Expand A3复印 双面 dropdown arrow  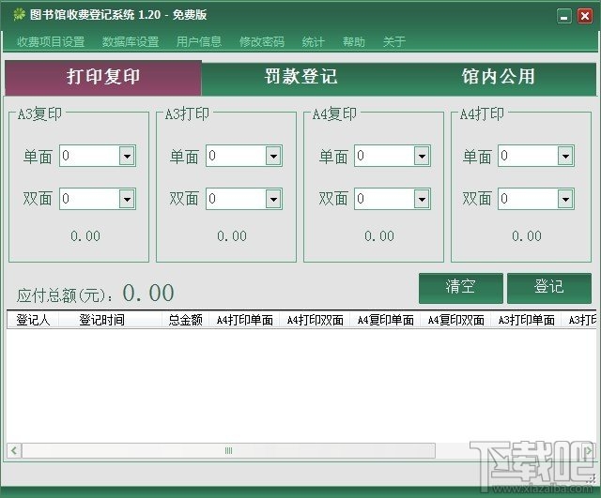point(127,199)
